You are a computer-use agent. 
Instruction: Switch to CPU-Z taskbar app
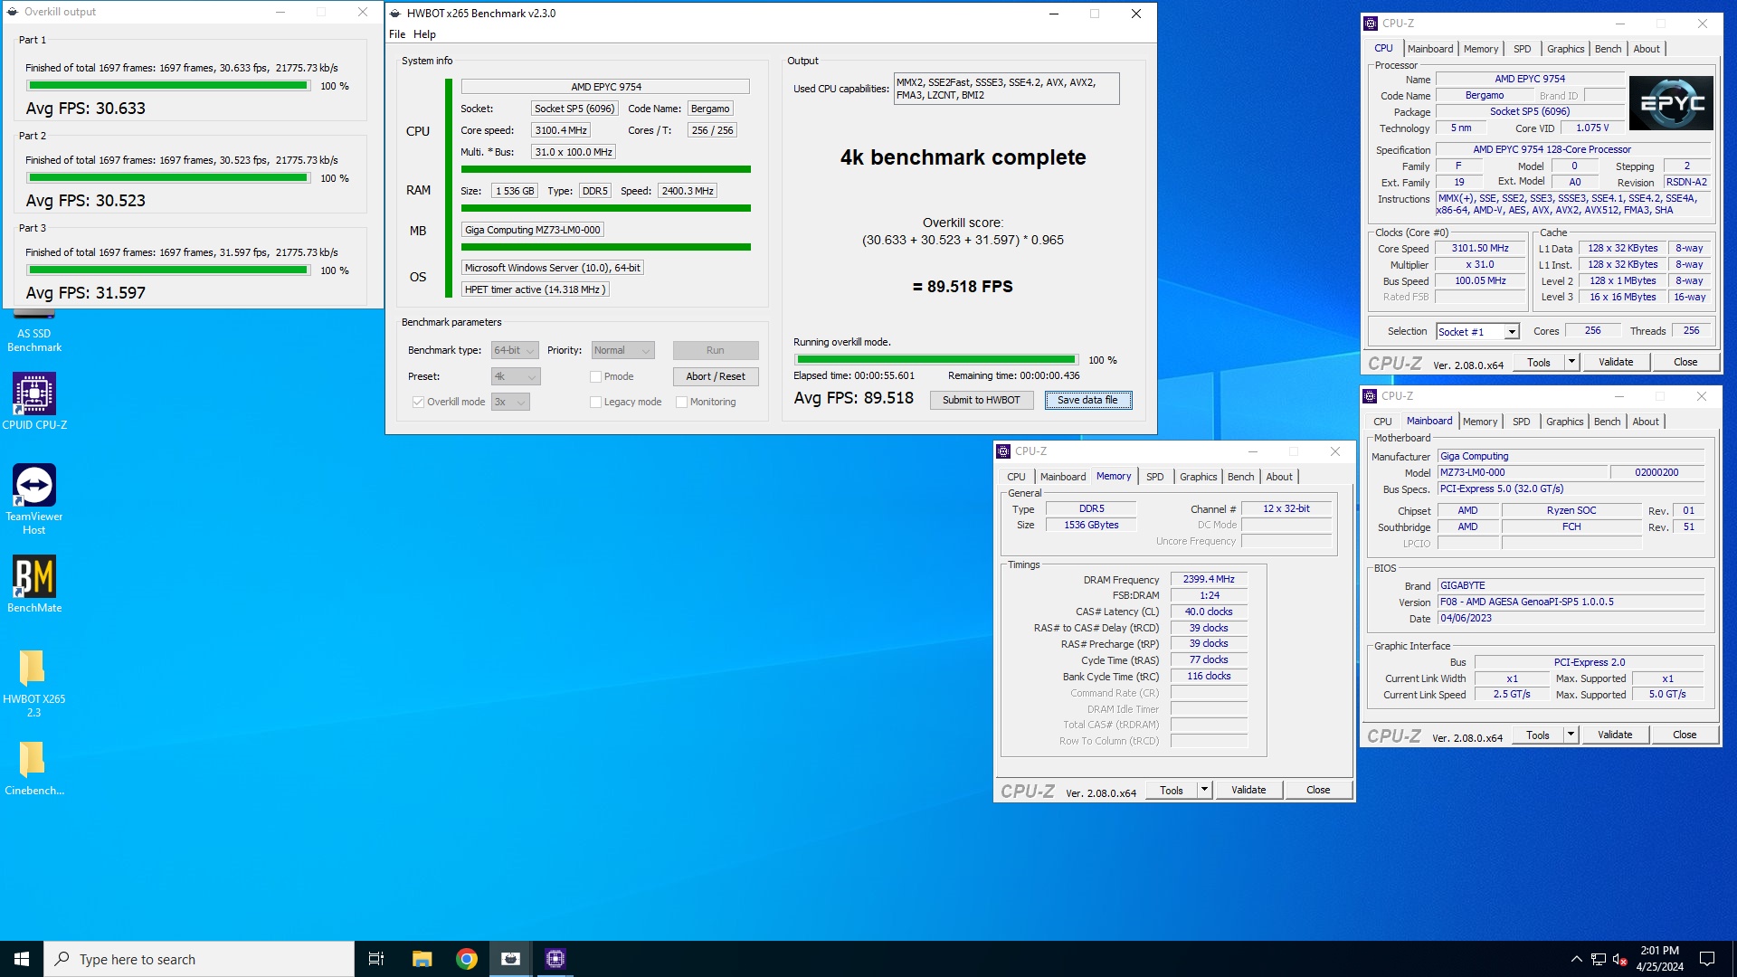555,959
